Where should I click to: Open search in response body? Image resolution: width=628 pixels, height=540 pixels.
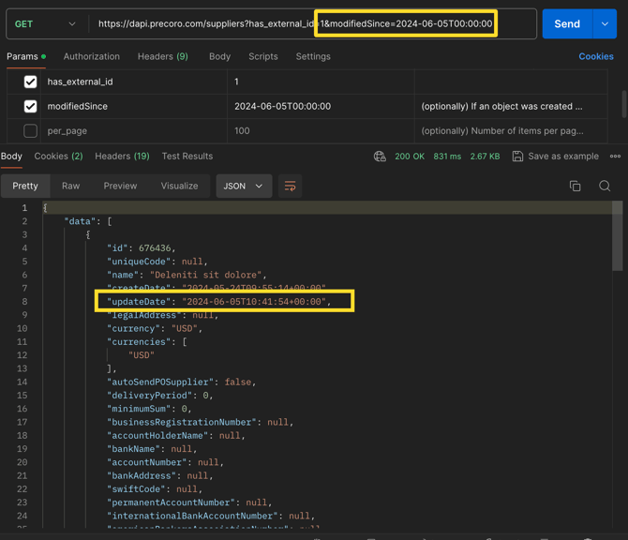605,187
